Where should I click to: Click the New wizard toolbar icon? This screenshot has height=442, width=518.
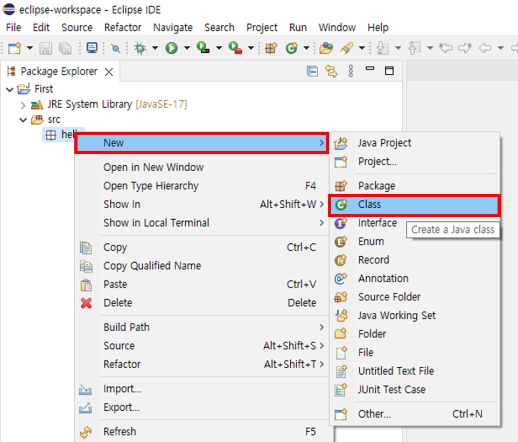tap(15, 48)
